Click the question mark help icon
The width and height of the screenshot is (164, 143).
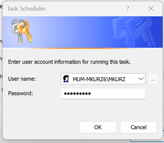point(128,9)
